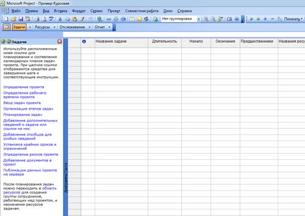The width and height of the screenshot is (305, 216).
Task: Copy picture with camera icon
Action: pyautogui.click(x=229, y=19)
